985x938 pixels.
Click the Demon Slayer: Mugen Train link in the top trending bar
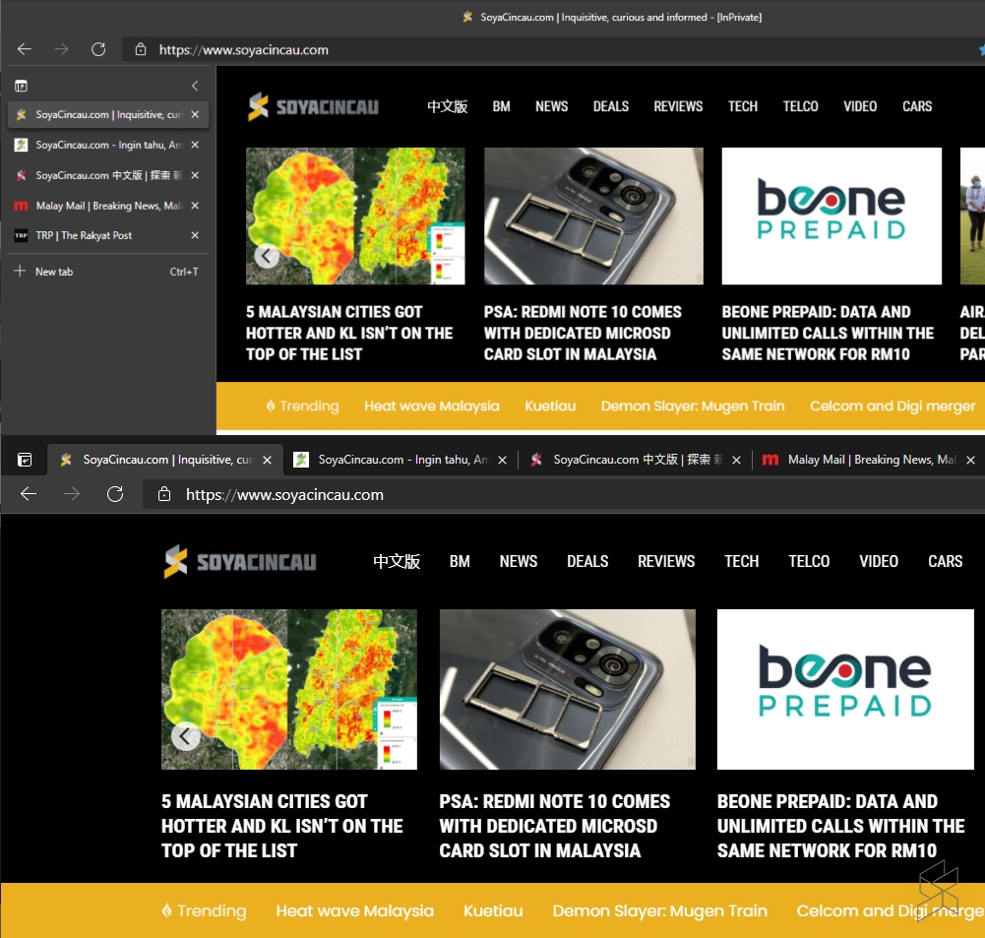tap(693, 406)
